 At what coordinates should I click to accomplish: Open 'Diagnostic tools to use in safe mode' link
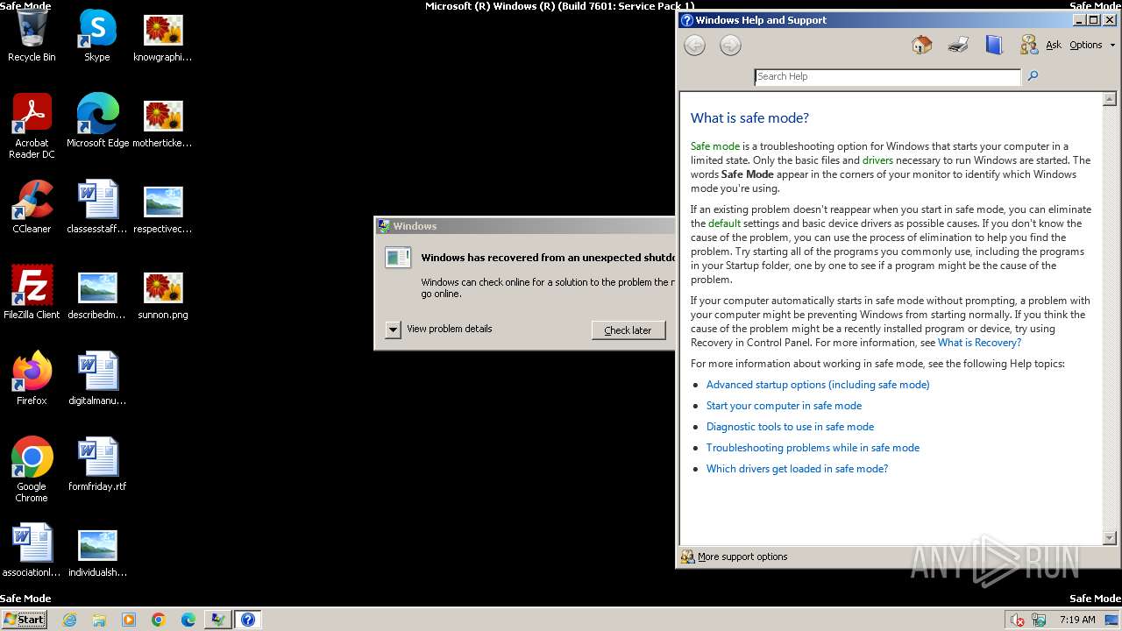(x=790, y=427)
